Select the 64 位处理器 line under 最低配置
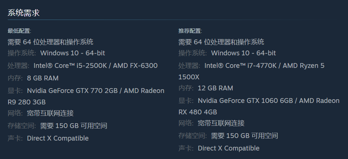Screen dimensions: 348x159 [x=50, y=42]
